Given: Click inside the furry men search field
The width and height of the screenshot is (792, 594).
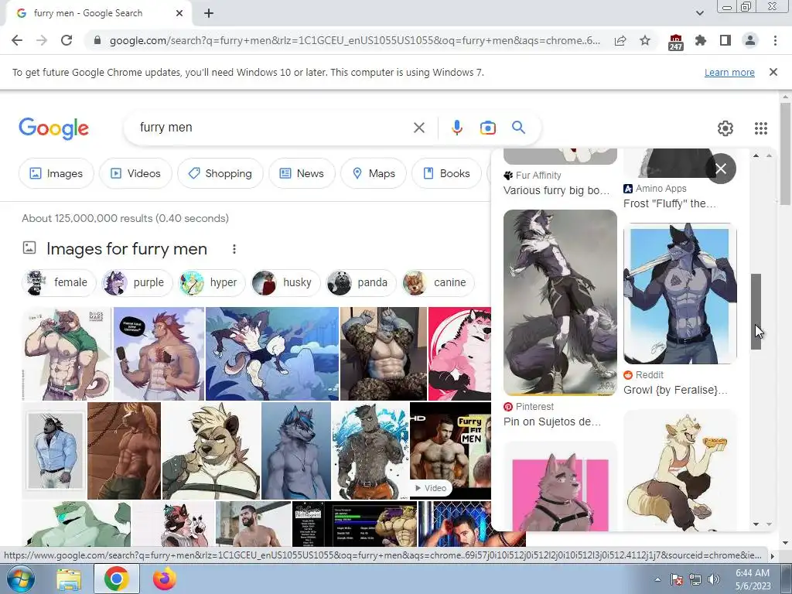Looking at the screenshot, I should click(273, 128).
